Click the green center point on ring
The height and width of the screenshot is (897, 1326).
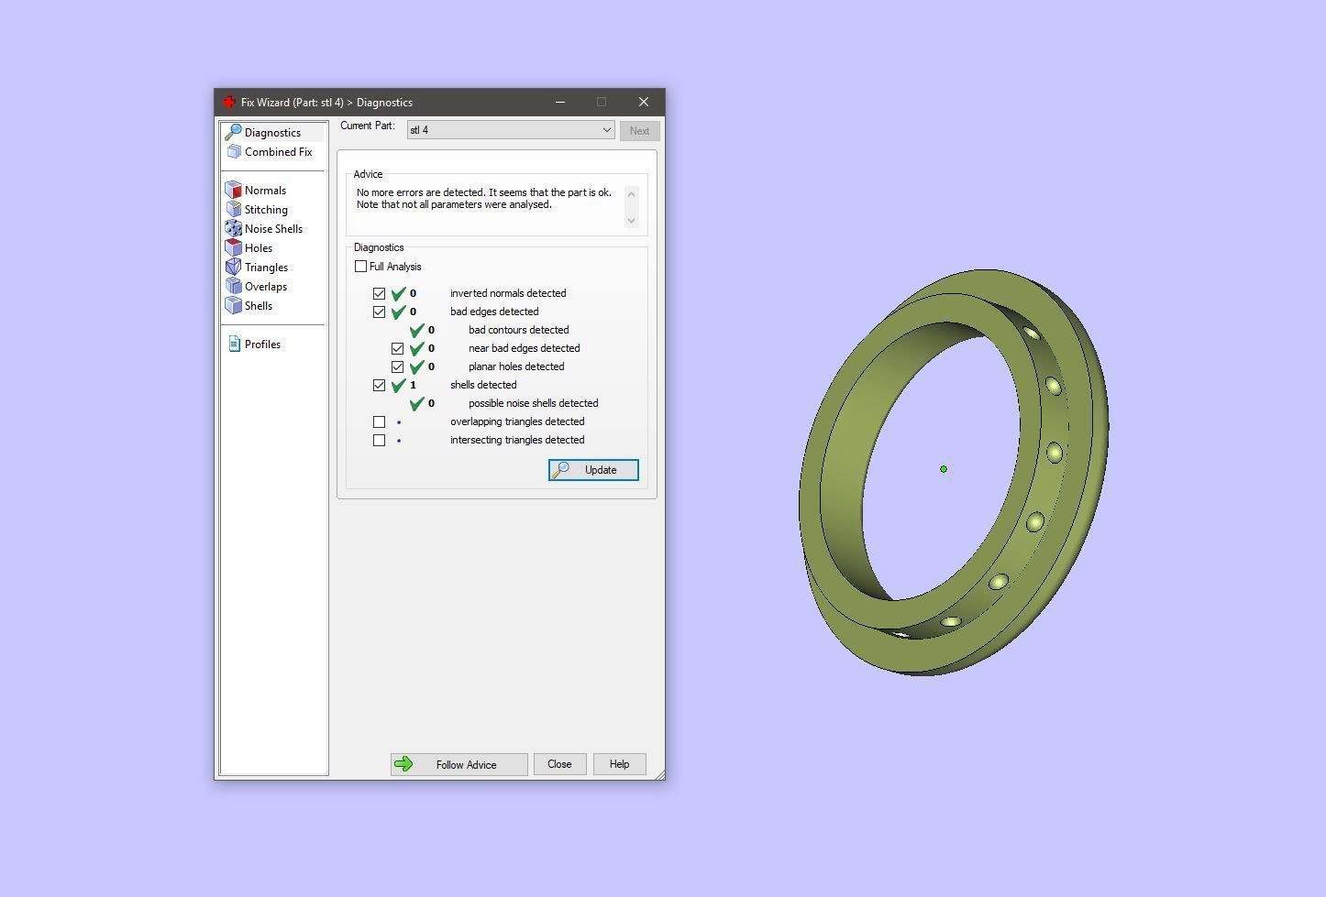(944, 469)
